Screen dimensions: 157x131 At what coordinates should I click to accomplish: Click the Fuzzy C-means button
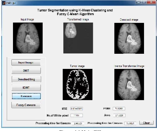coord(26,105)
